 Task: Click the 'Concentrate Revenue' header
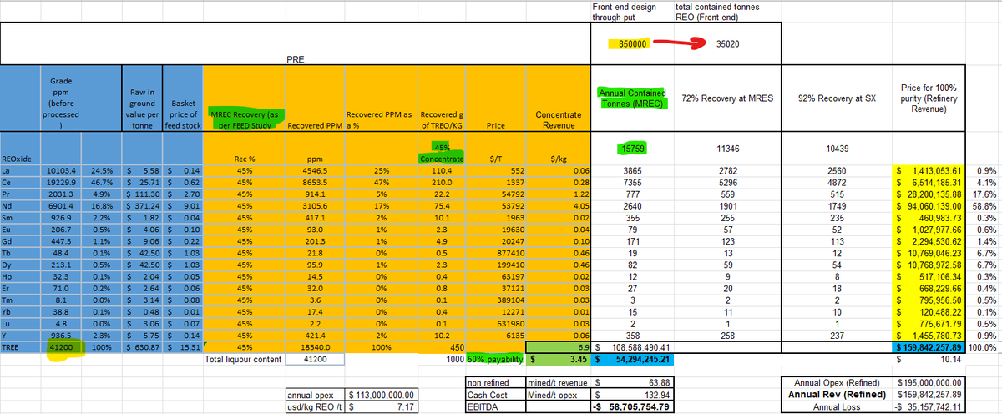pyautogui.click(x=559, y=119)
